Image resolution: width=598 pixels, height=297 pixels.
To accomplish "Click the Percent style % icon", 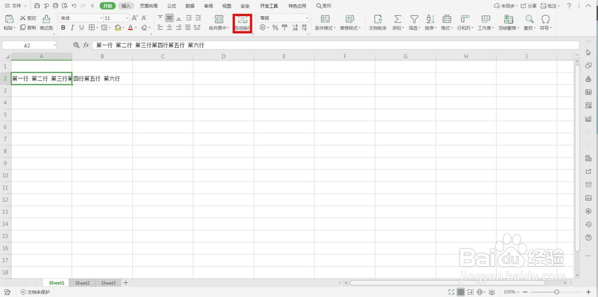I will [275, 28].
